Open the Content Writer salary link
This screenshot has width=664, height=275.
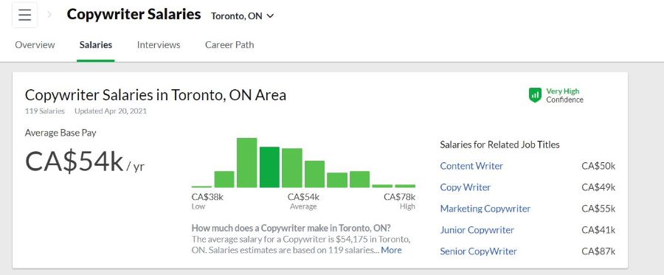click(471, 166)
